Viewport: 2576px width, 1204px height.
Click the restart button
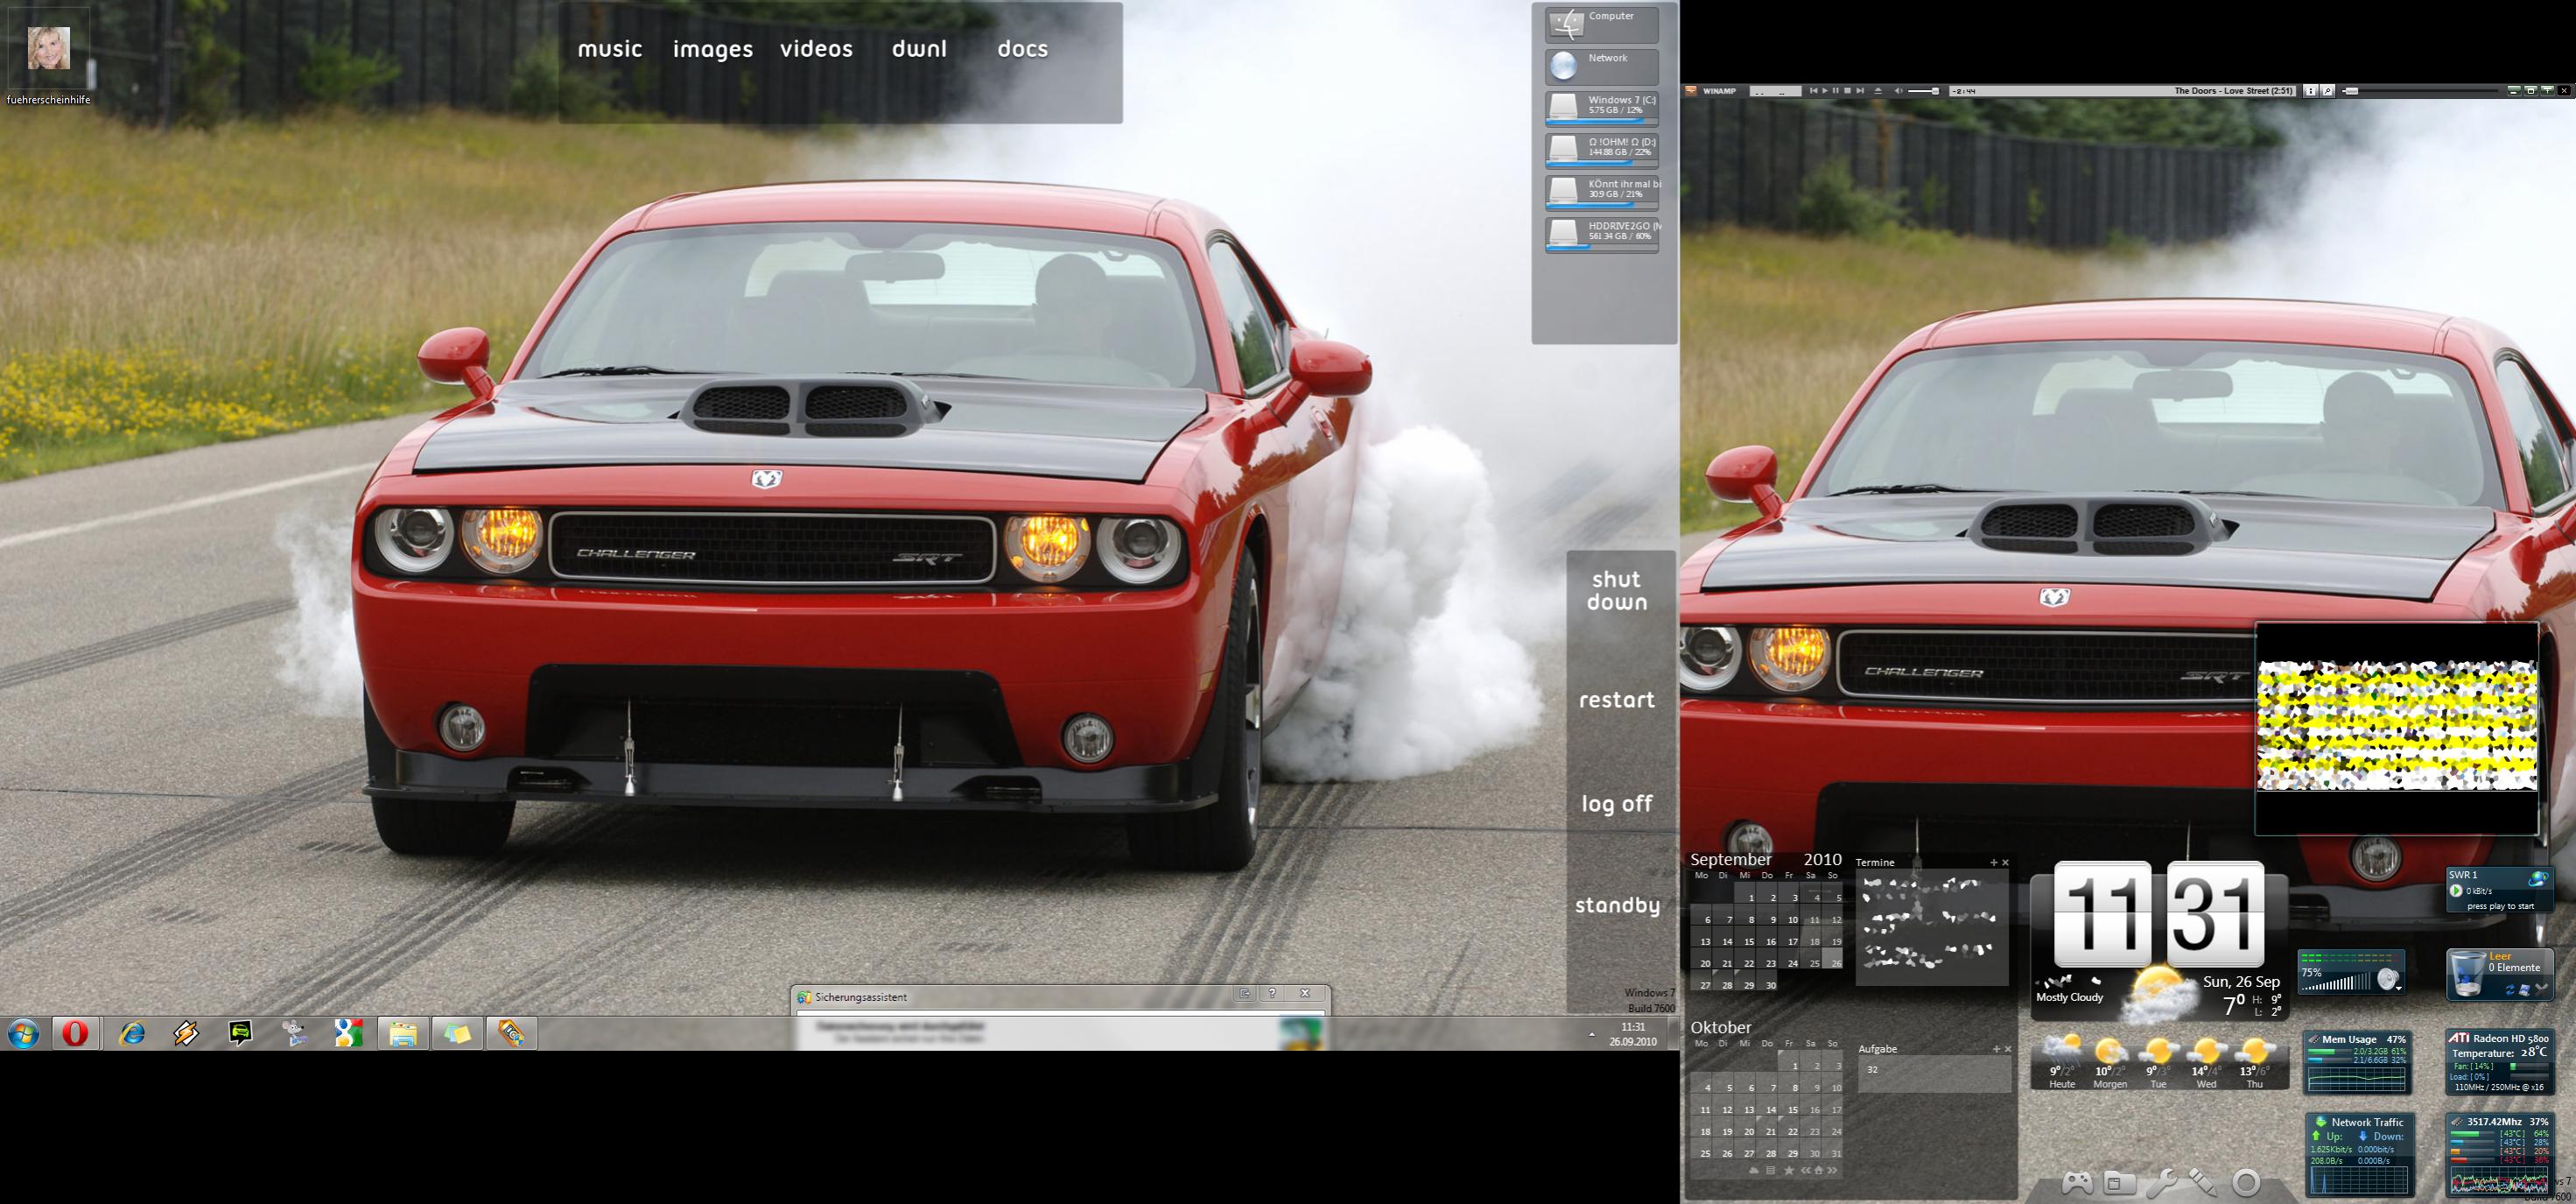click(x=1616, y=700)
